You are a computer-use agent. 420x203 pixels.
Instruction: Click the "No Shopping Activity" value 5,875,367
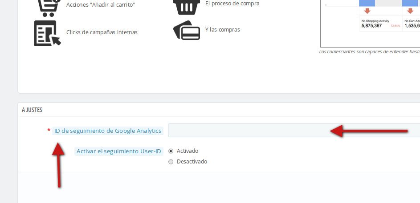(x=371, y=26)
